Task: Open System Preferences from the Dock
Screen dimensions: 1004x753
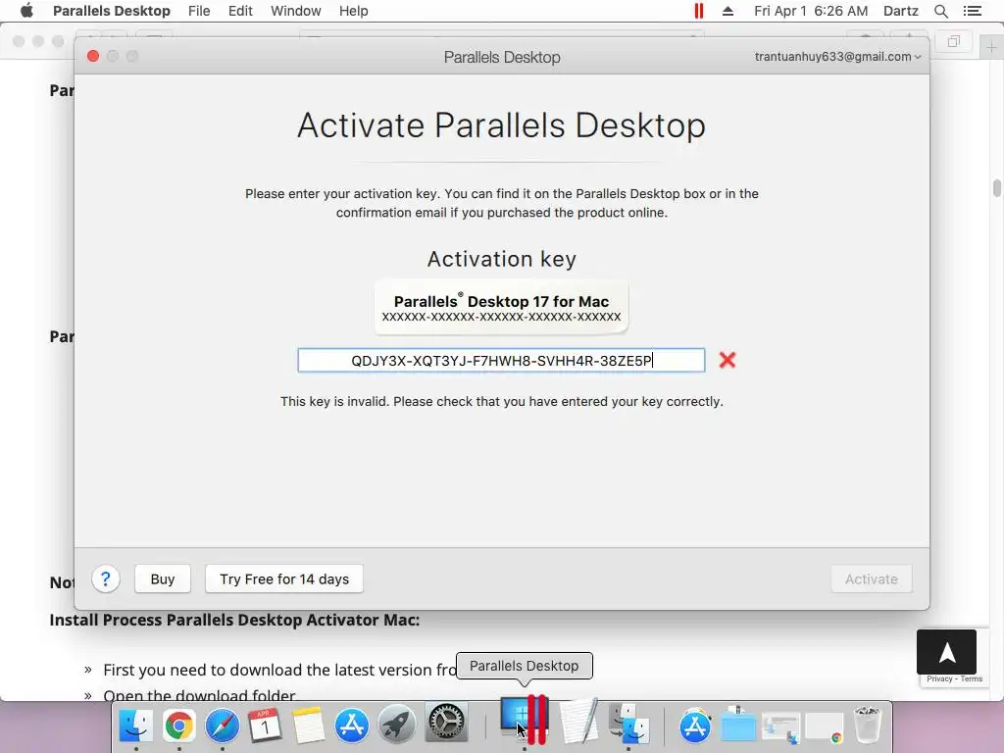Action: [446, 724]
